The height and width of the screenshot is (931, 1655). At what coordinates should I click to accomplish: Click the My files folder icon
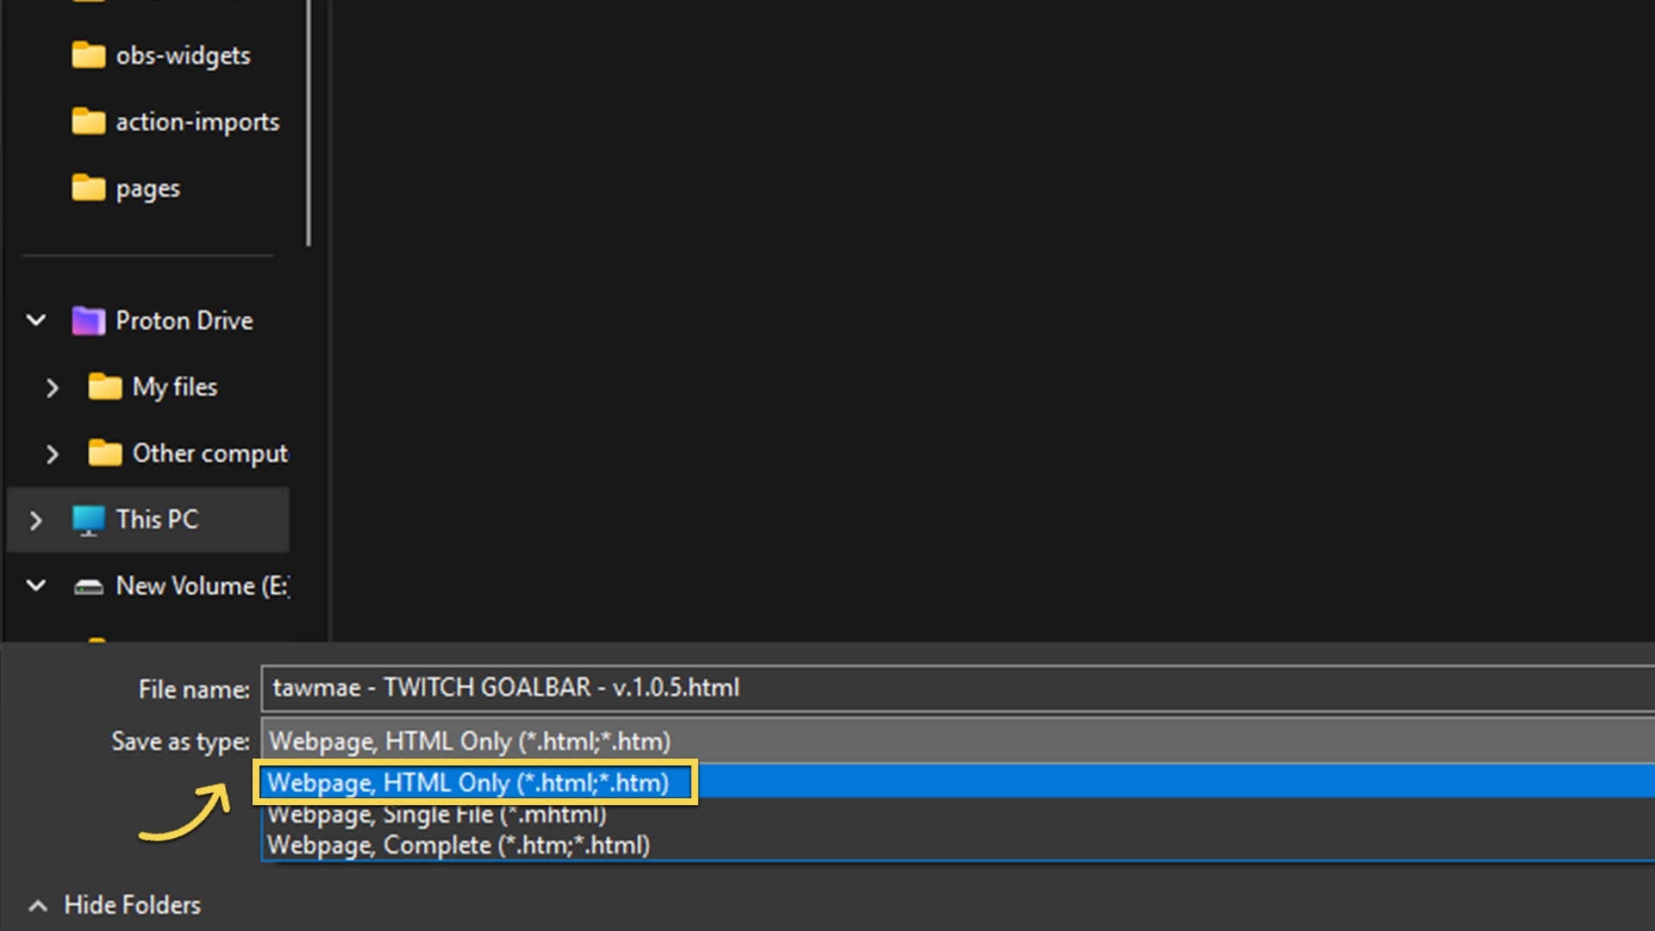point(105,387)
